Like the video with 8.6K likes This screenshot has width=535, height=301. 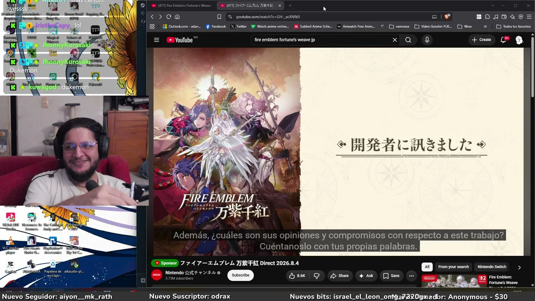click(297, 276)
